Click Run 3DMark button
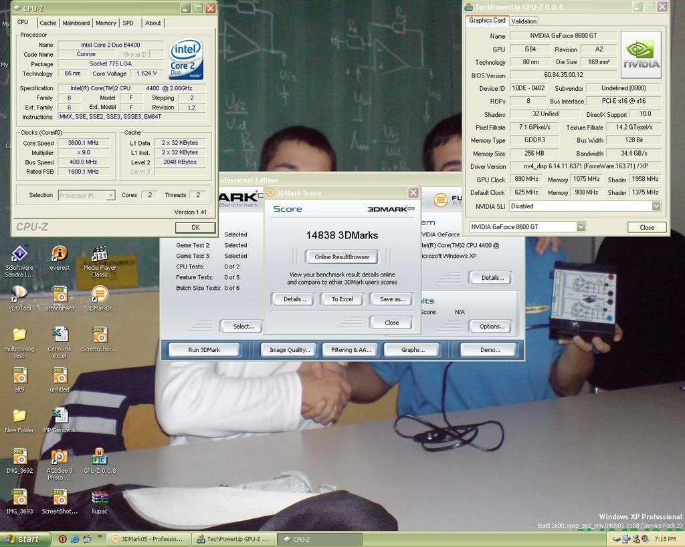The height and width of the screenshot is (547, 685). click(204, 350)
